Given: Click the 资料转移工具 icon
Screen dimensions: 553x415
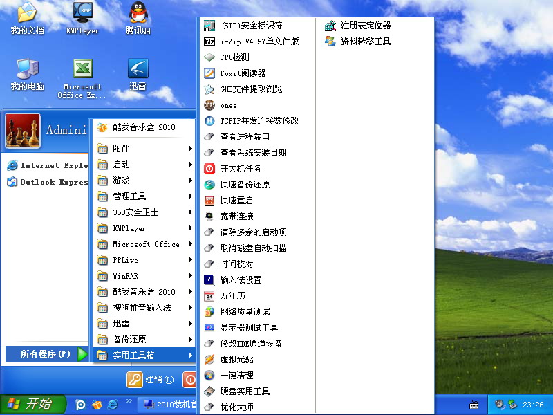Looking at the screenshot, I should pos(330,41).
